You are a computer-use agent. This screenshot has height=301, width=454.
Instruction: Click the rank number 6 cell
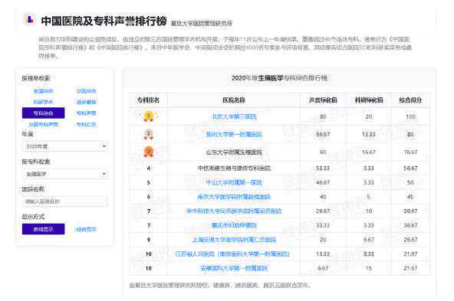point(149,197)
